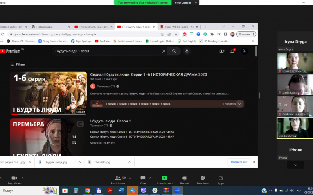
Task: Open the Chrome profile avatar
Action: (232, 34)
